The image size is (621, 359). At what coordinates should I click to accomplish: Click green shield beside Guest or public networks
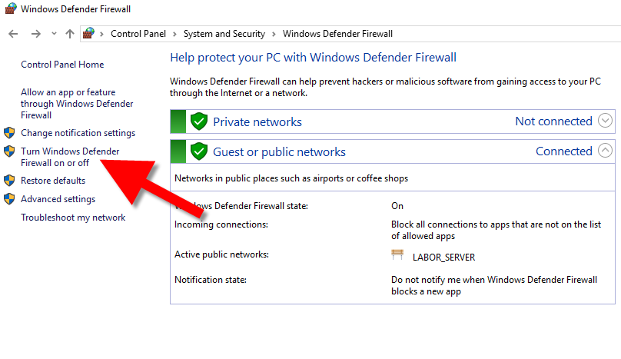pyautogui.click(x=199, y=151)
